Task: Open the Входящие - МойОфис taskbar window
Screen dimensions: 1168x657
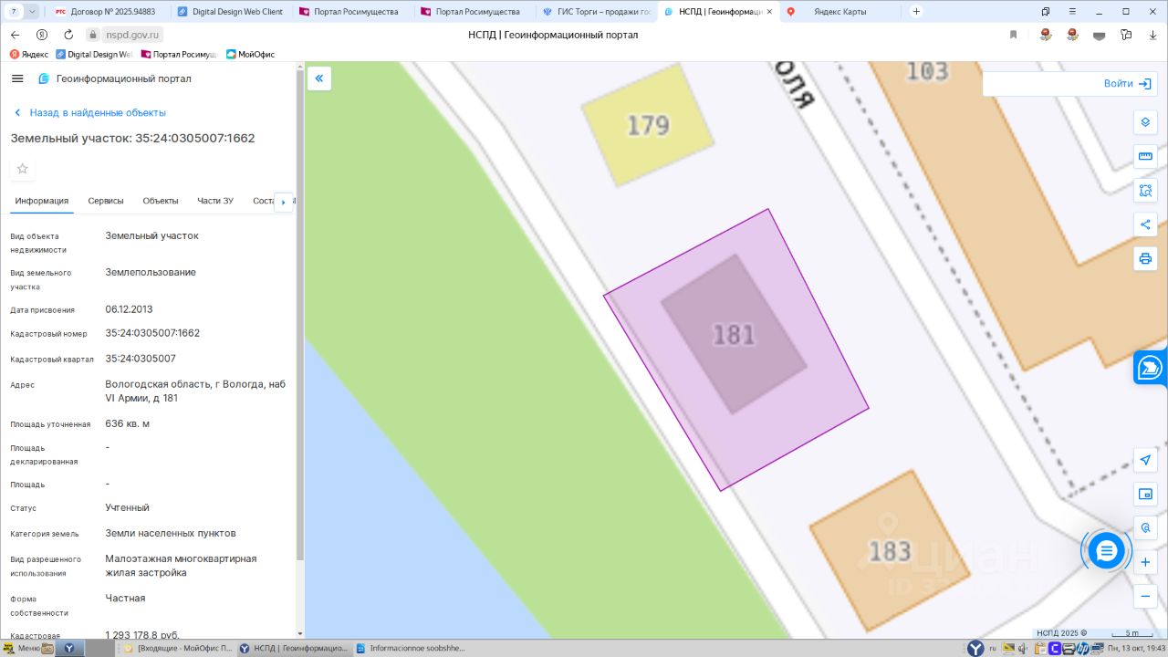Action: [x=177, y=649]
